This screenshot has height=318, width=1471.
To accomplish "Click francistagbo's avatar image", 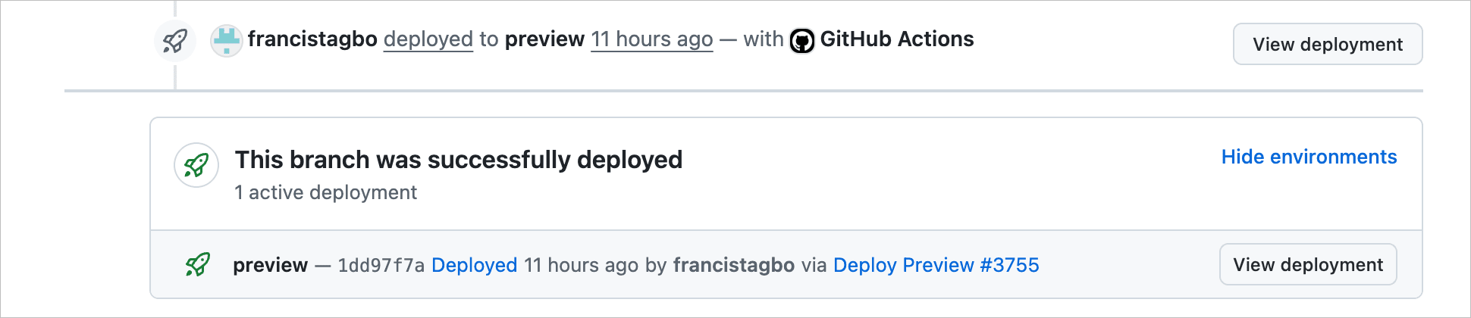I will [226, 40].
